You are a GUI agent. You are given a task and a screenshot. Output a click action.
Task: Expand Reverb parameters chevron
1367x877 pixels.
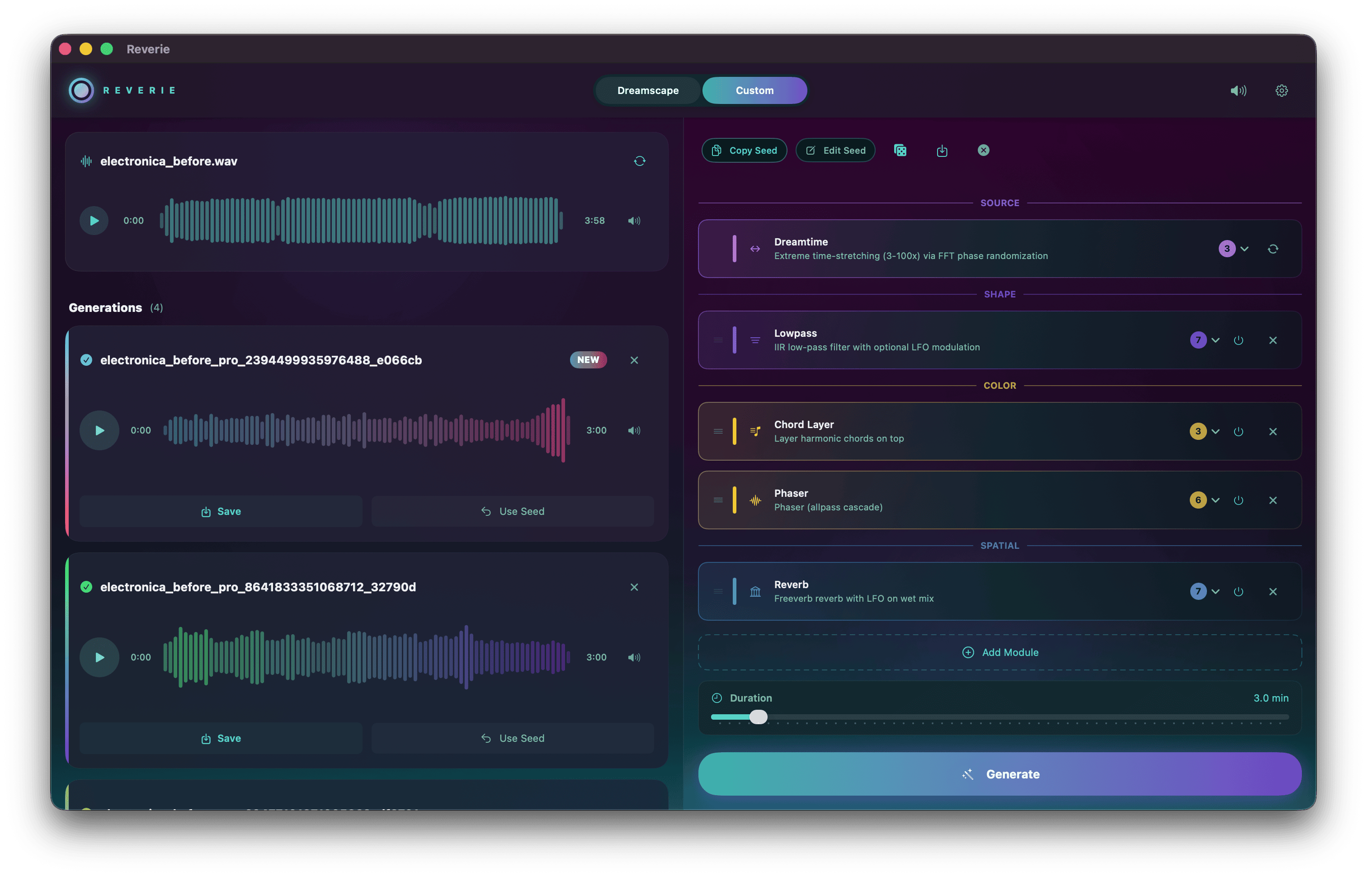tap(1215, 591)
